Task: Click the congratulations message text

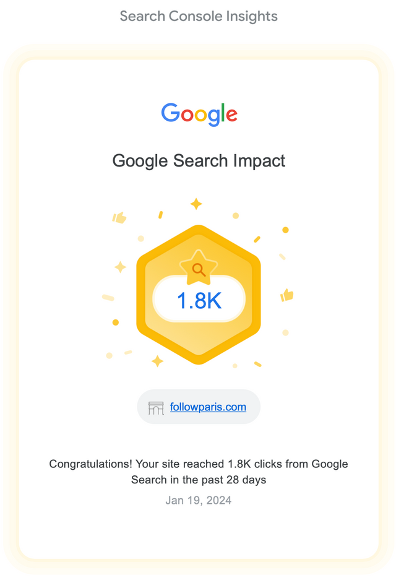Action: tap(199, 472)
